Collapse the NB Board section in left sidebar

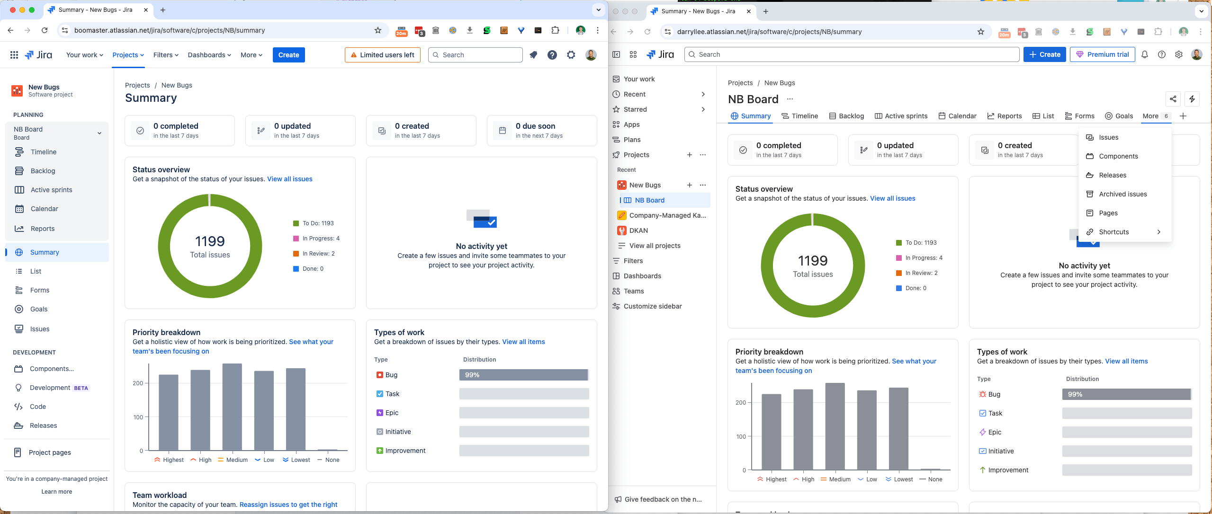[99, 133]
